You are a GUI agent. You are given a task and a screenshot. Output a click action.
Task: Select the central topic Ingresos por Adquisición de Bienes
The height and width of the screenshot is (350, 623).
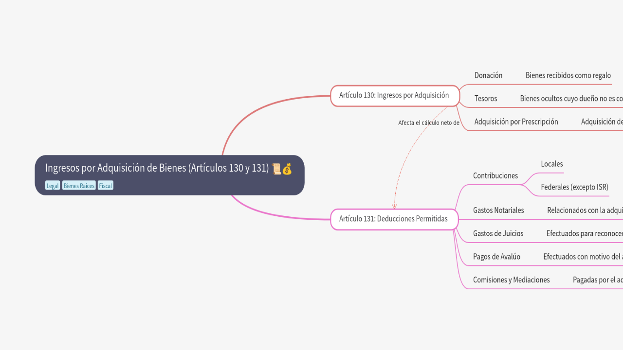(157, 168)
